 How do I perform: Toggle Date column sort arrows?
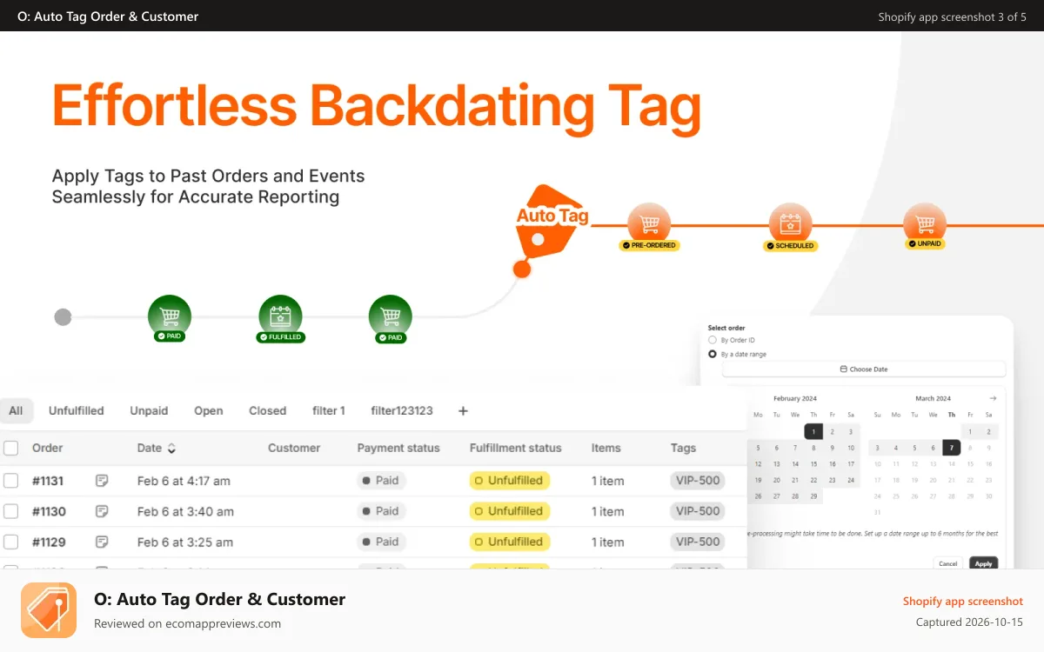coord(171,449)
